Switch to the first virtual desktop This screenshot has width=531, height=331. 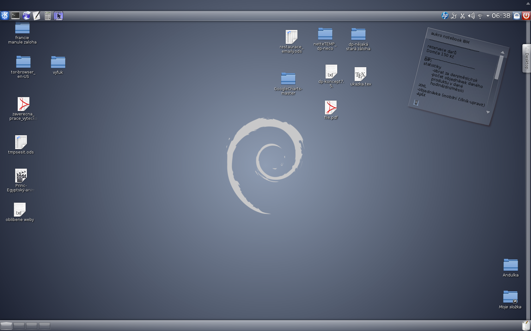click(x=6, y=326)
